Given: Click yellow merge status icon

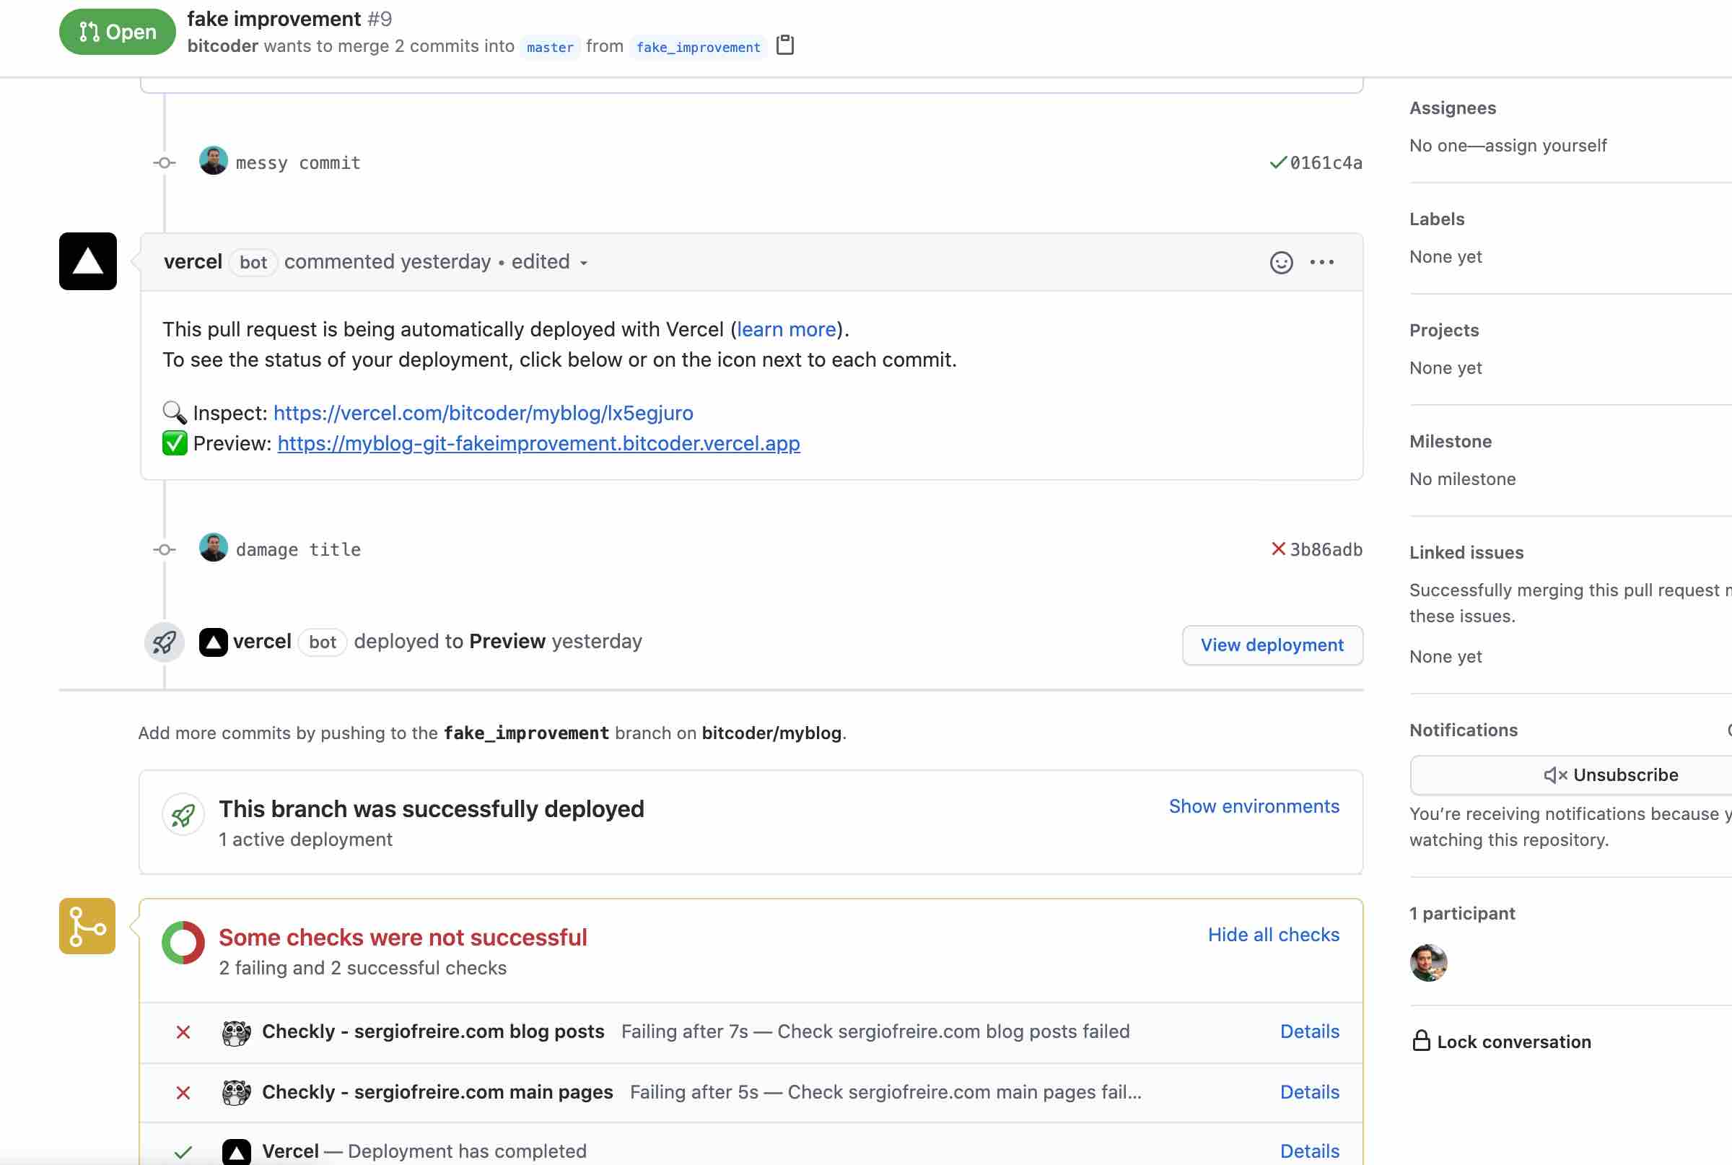Looking at the screenshot, I should (87, 927).
